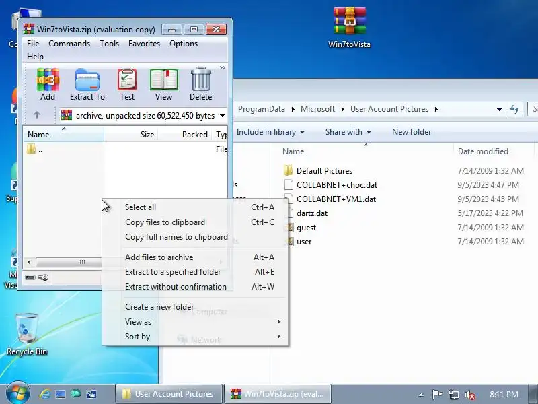Open the File menu in WinRAR
The width and height of the screenshot is (538, 404).
(33, 44)
